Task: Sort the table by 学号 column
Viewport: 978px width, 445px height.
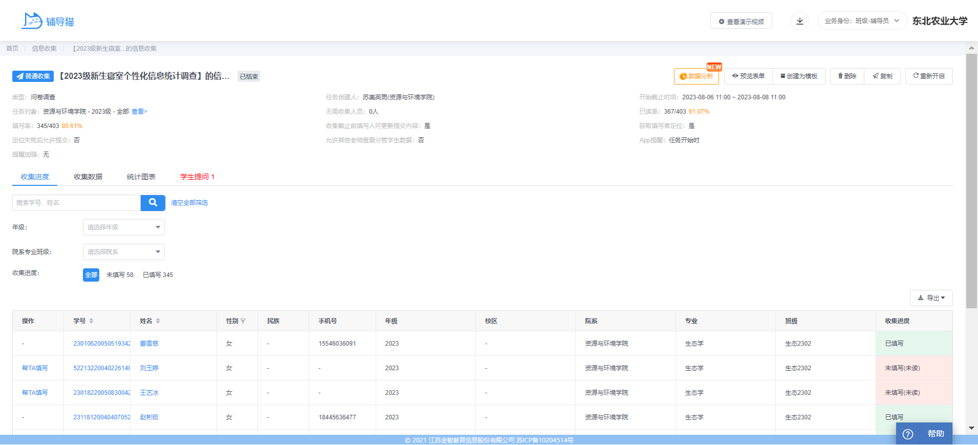Action: click(x=91, y=321)
